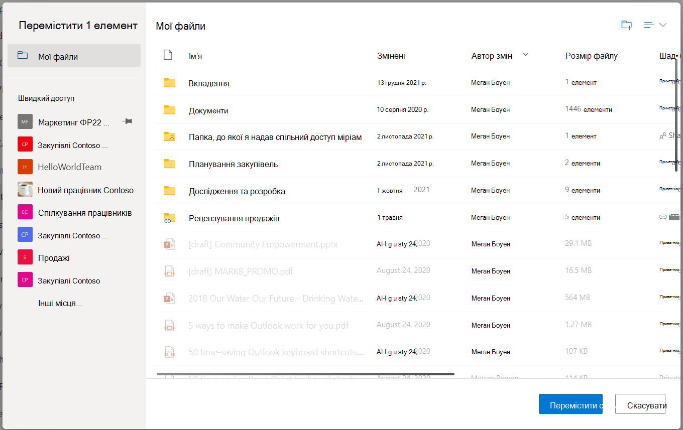Click link icon in Рецензування продажів sharing column

(x=662, y=217)
